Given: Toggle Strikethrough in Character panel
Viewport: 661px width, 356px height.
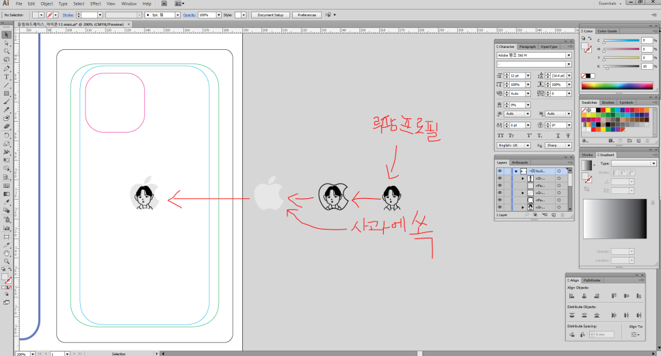Looking at the screenshot, I should 568,135.
